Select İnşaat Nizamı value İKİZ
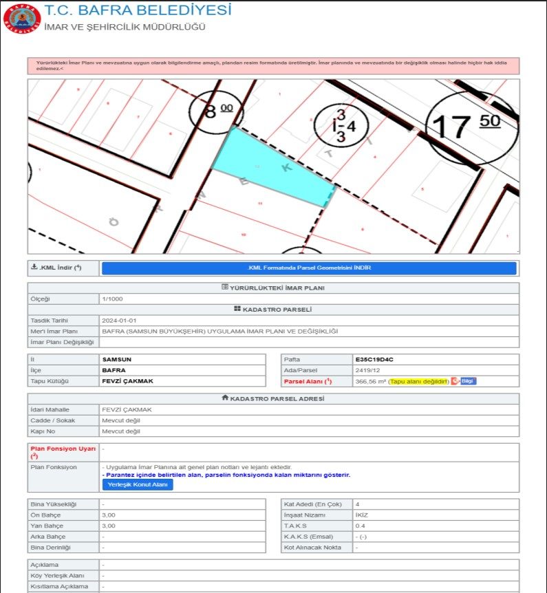The width and height of the screenshot is (547, 593). (x=362, y=515)
